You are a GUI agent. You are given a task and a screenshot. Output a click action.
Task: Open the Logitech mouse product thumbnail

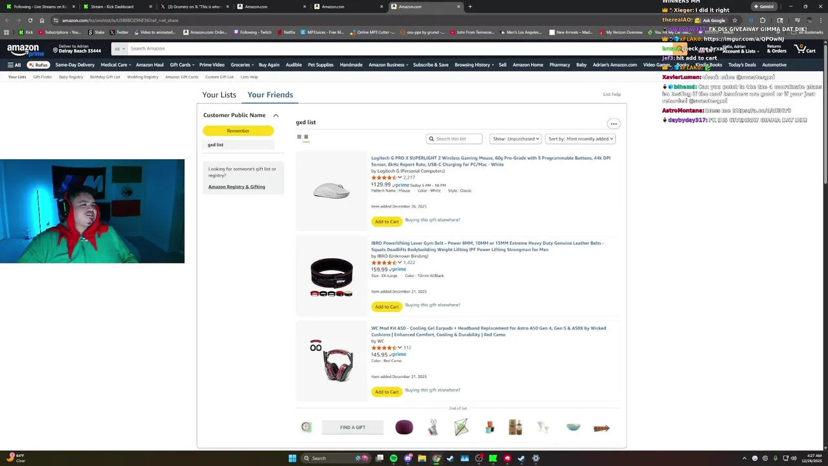coord(331,191)
